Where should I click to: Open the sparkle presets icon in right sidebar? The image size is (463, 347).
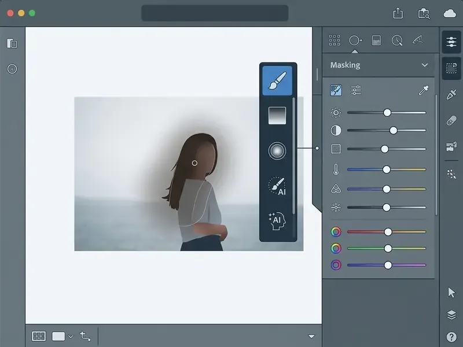pyautogui.click(x=451, y=174)
